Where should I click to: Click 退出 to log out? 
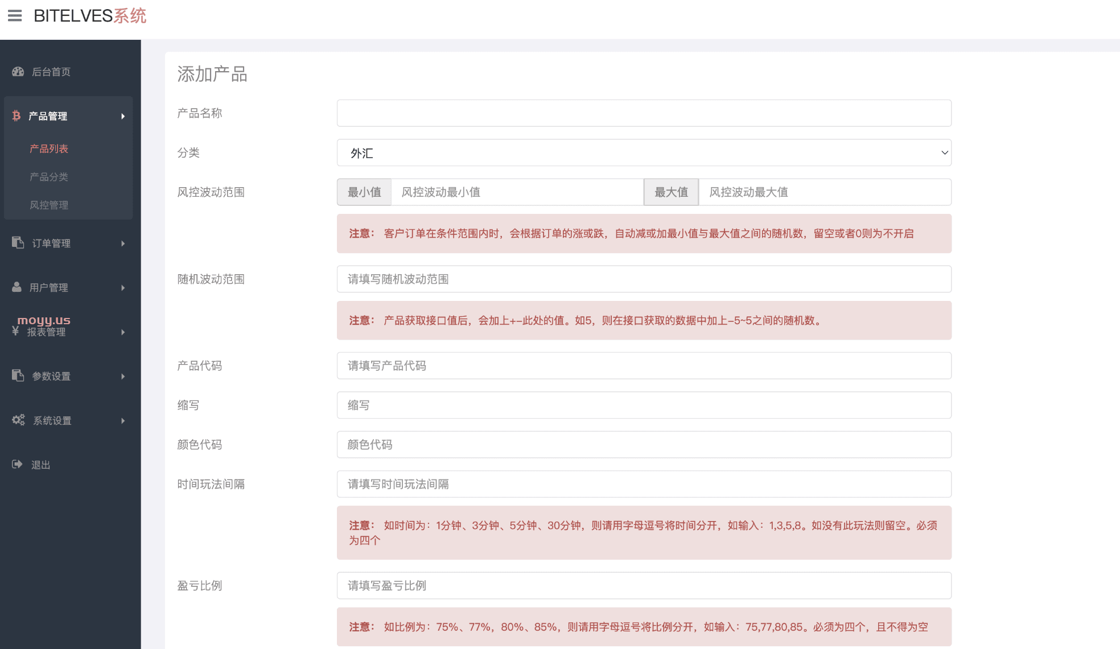pyautogui.click(x=41, y=465)
